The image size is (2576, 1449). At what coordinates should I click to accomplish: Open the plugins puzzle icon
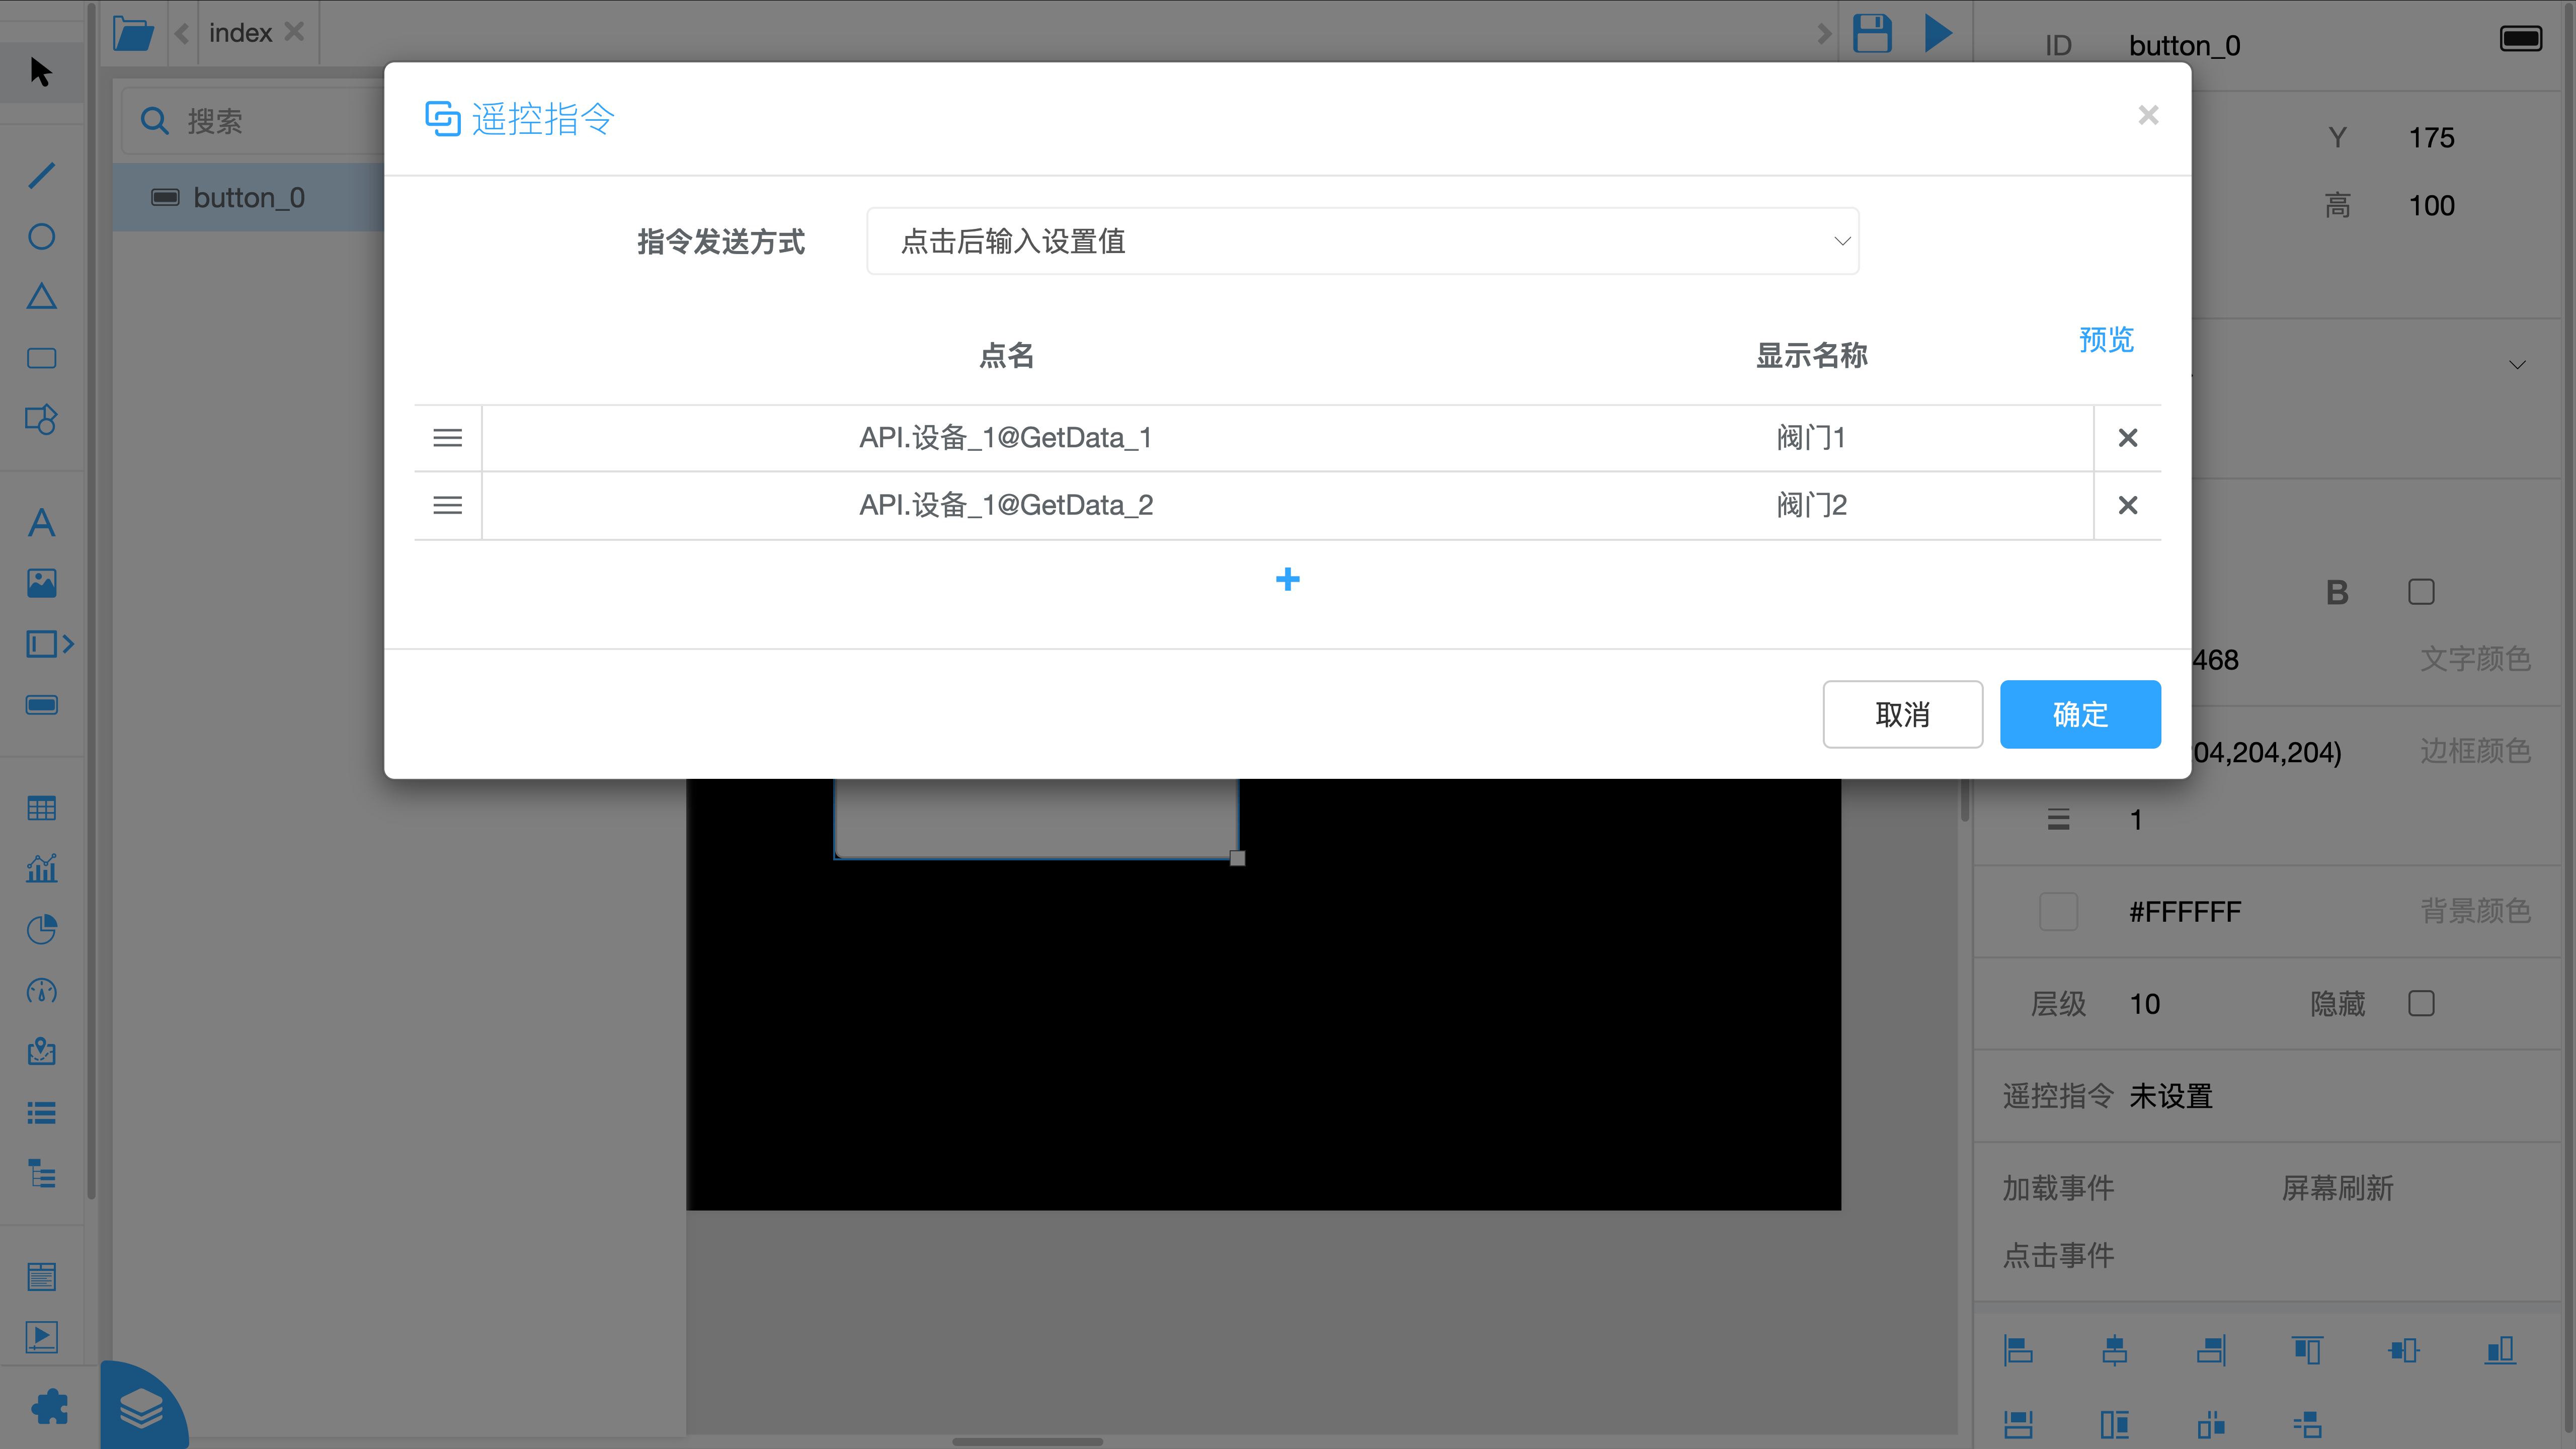(x=48, y=1407)
